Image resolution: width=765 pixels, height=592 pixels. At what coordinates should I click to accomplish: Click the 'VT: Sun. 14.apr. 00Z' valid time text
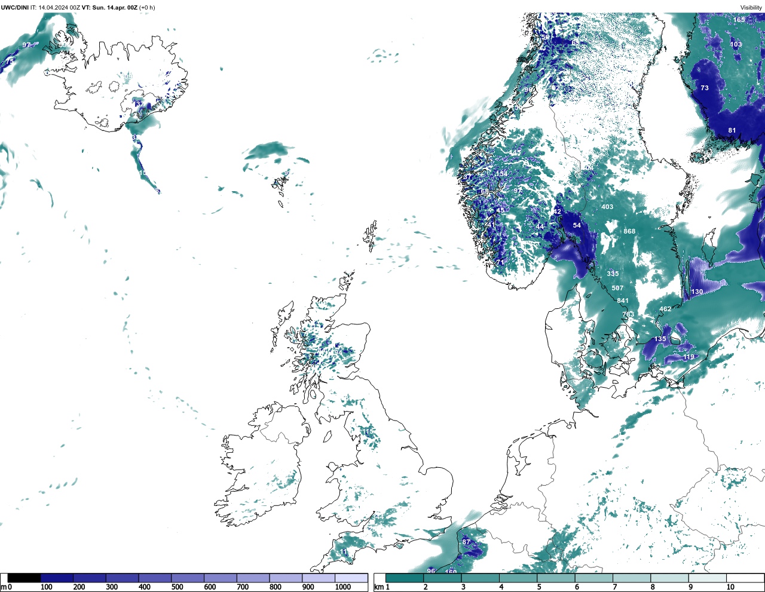click(110, 8)
